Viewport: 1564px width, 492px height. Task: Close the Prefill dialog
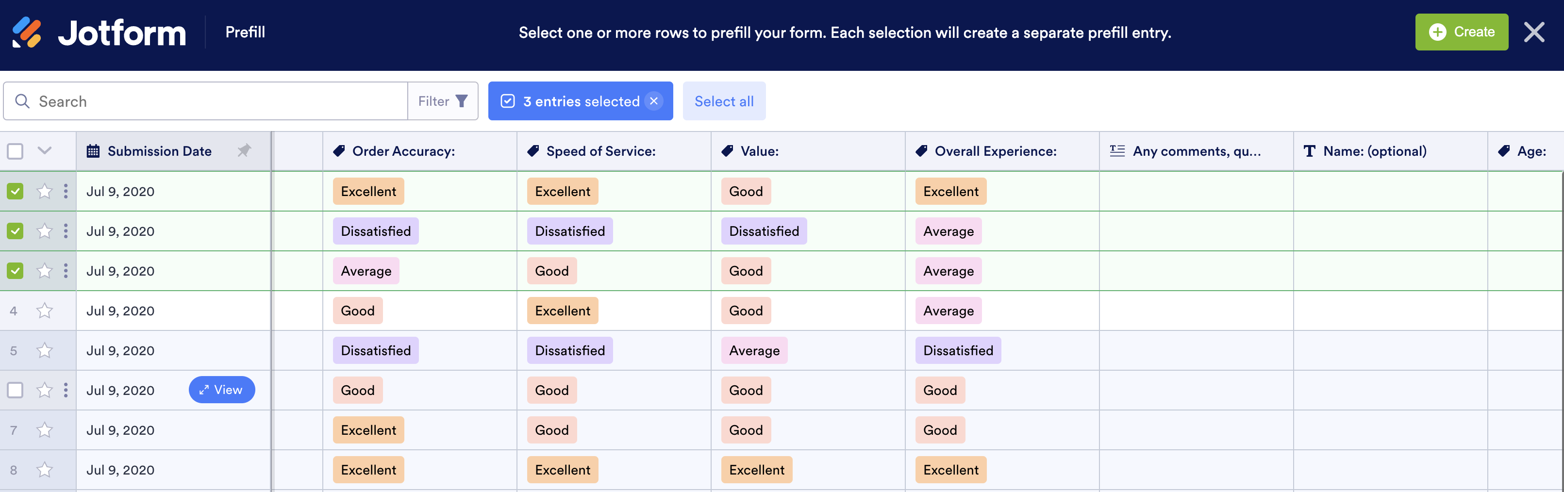[1533, 32]
